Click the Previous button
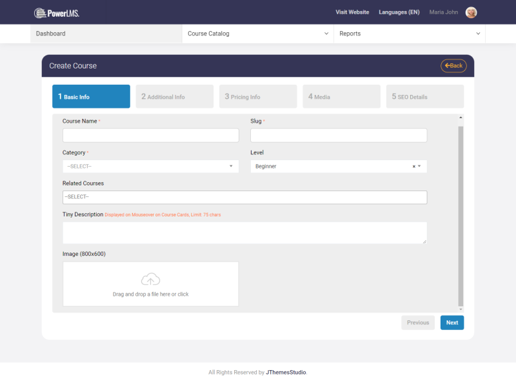The height and width of the screenshot is (383, 516). (418, 323)
